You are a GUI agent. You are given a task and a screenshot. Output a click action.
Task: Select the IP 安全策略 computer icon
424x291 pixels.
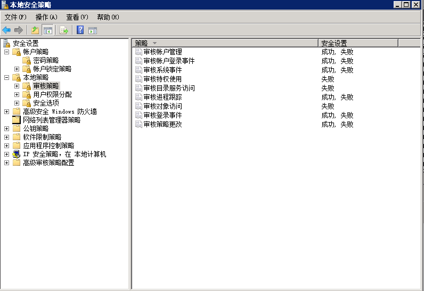[16, 154]
